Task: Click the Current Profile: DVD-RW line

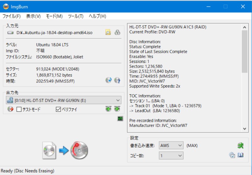Action: point(152,32)
